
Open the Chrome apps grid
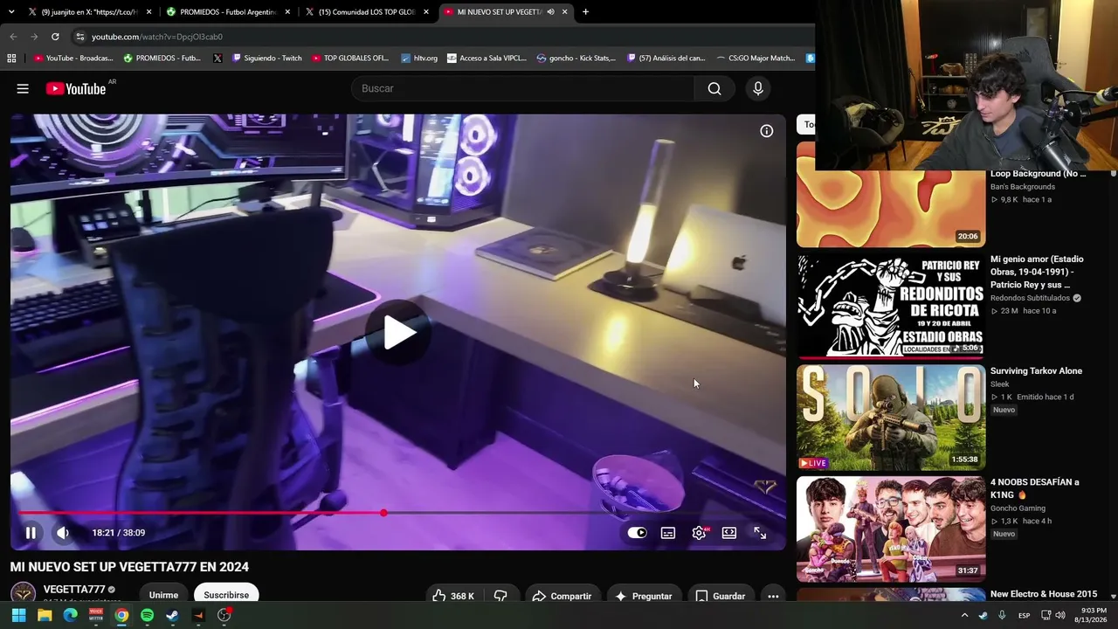[x=11, y=59]
